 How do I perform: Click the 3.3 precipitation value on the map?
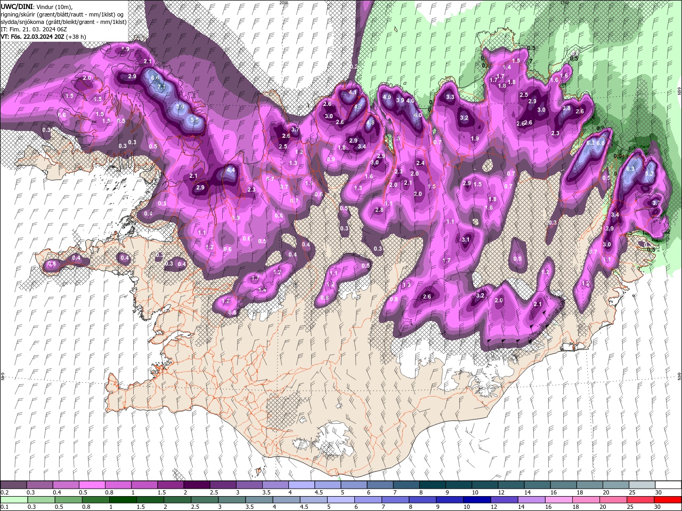pos(450,97)
